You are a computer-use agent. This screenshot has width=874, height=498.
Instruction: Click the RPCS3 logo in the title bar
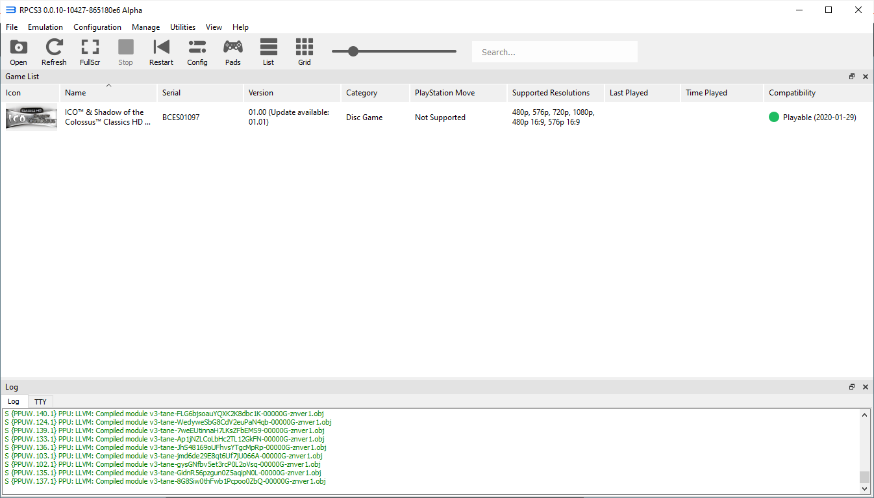10,10
